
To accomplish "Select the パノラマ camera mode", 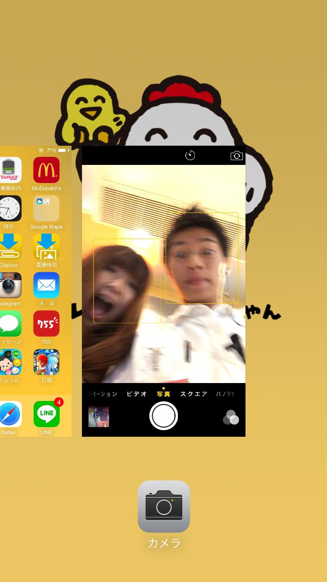I will [x=225, y=394].
